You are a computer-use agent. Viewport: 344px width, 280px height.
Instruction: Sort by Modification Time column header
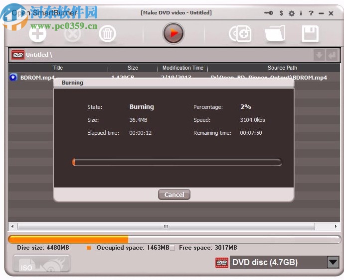[183, 68]
